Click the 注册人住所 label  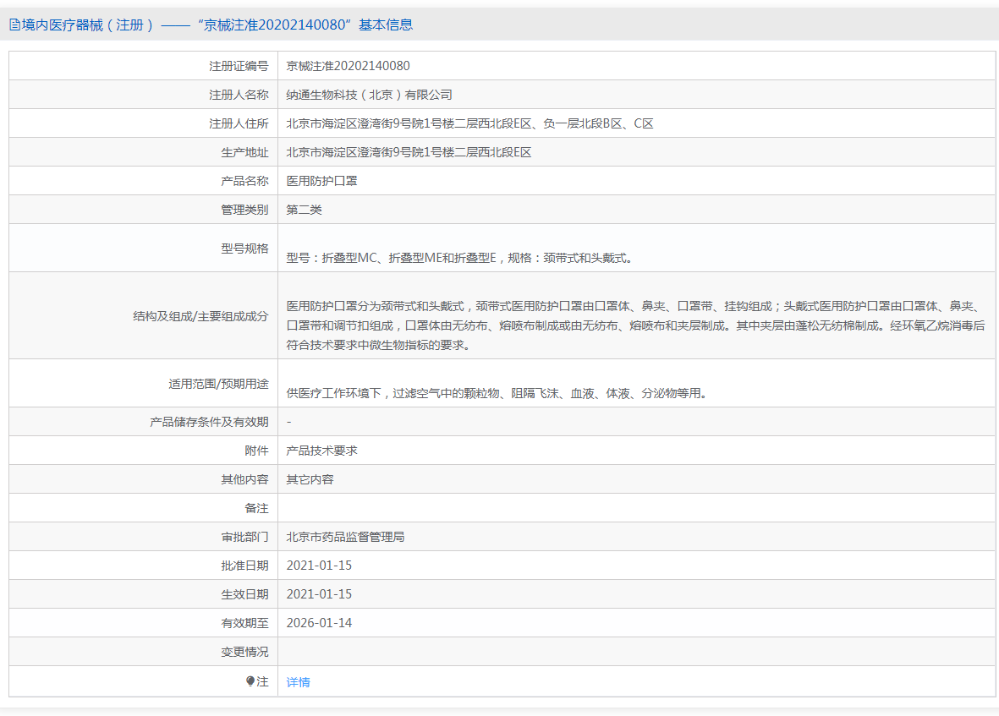point(239,123)
